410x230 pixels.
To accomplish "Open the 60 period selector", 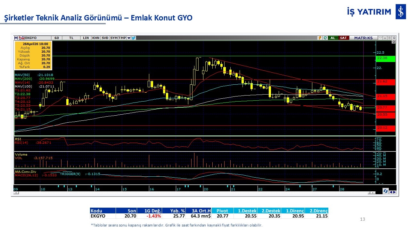I will tap(57, 38).
